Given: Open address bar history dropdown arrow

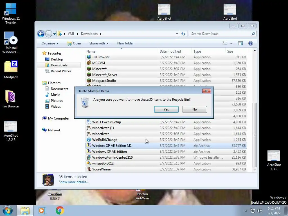Looking at the screenshot, I should point(177,34).
